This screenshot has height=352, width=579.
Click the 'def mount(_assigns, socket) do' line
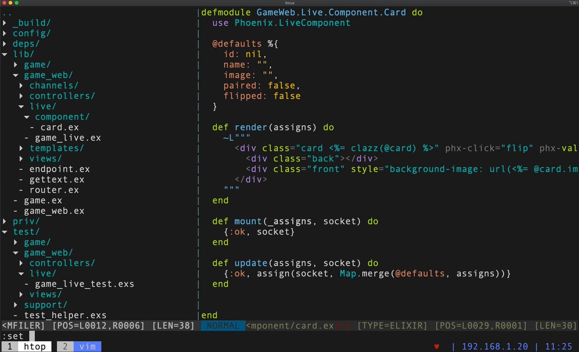(x=295, y=222)
